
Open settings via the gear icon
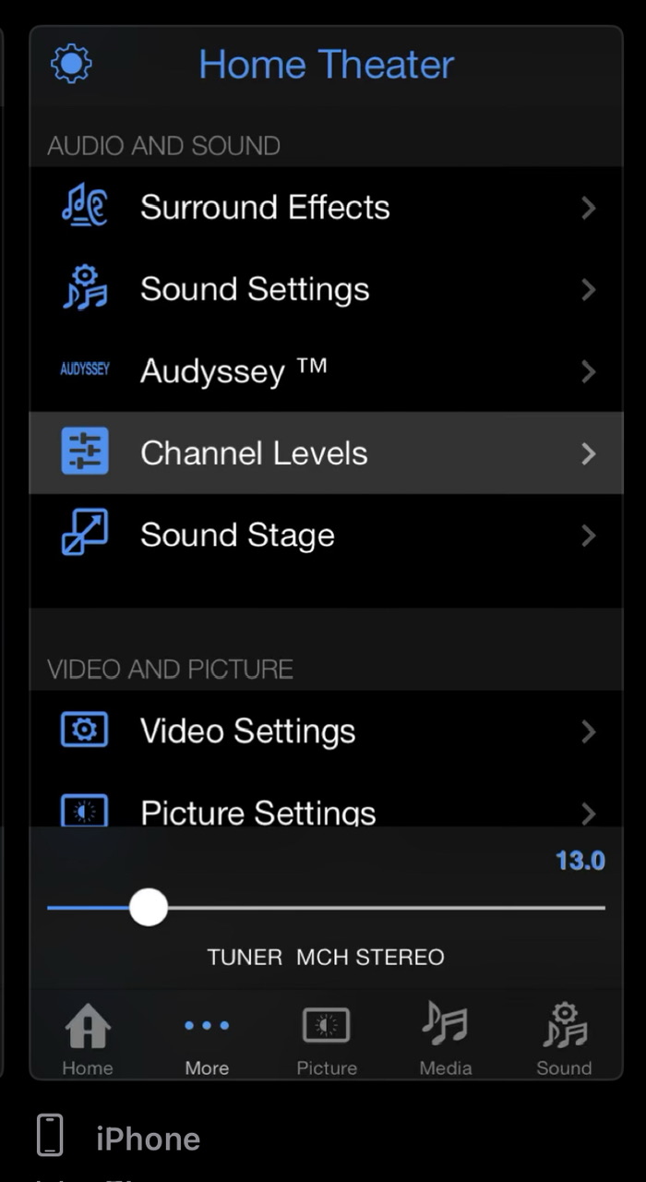pyautogui.click(x=71, y=64)
